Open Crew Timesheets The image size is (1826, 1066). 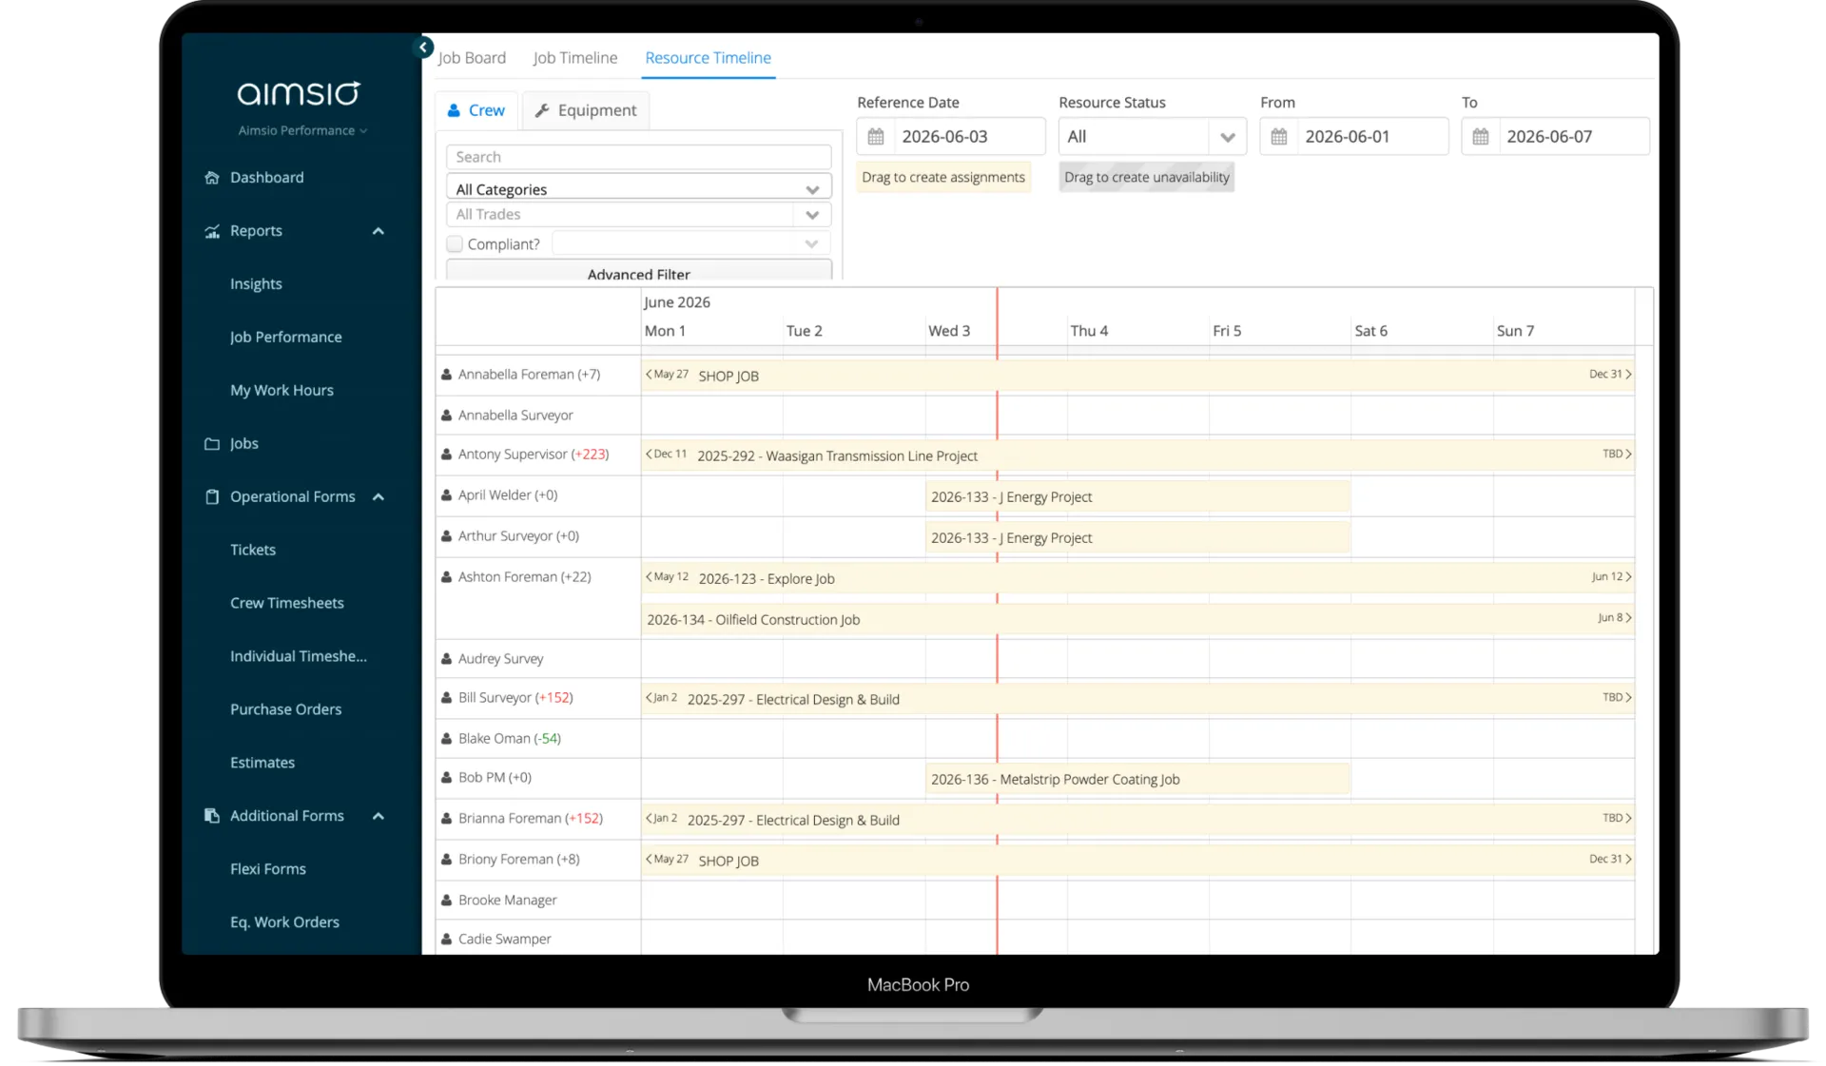pos(286,603)
